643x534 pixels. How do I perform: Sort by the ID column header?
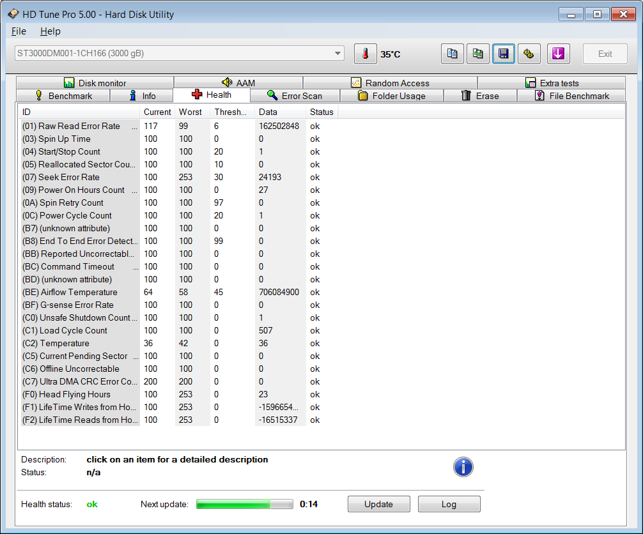click(x=79, y=112)
